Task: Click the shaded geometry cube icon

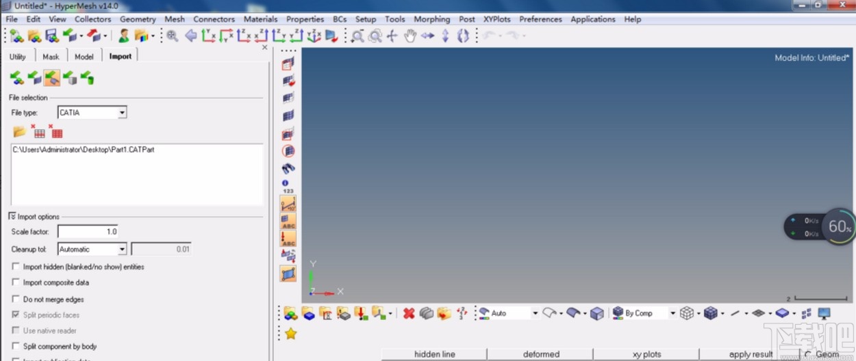Action: point(597,313)
